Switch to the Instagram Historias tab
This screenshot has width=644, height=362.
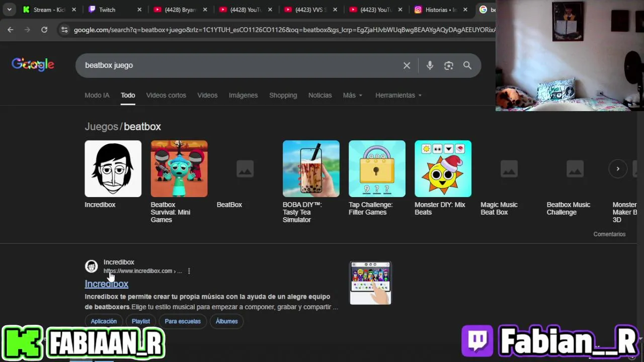pyautogui.click(x=441, y=10)
